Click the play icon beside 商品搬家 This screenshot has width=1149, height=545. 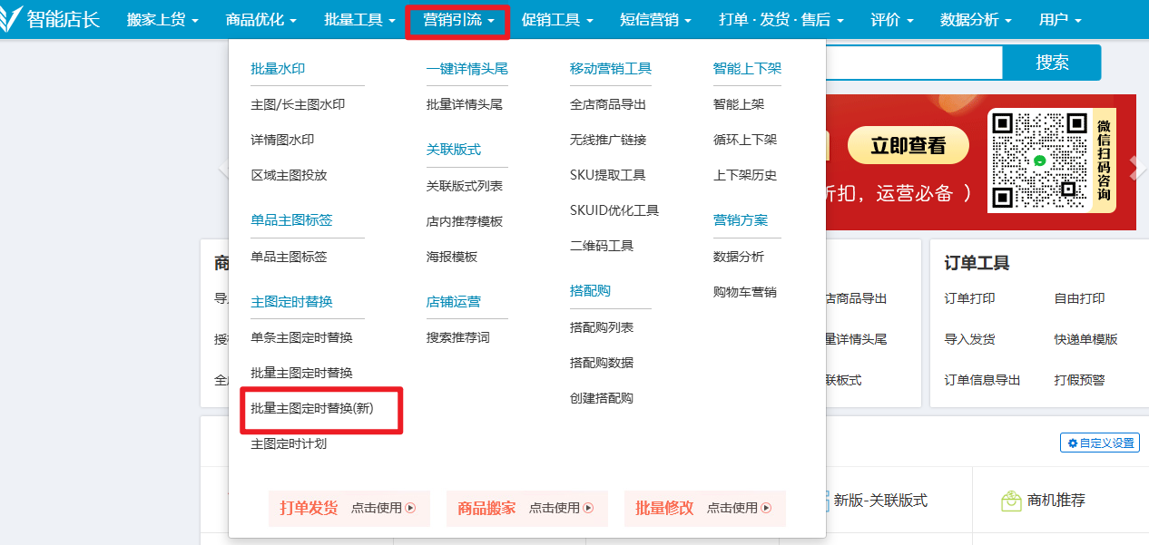point(588,509)
